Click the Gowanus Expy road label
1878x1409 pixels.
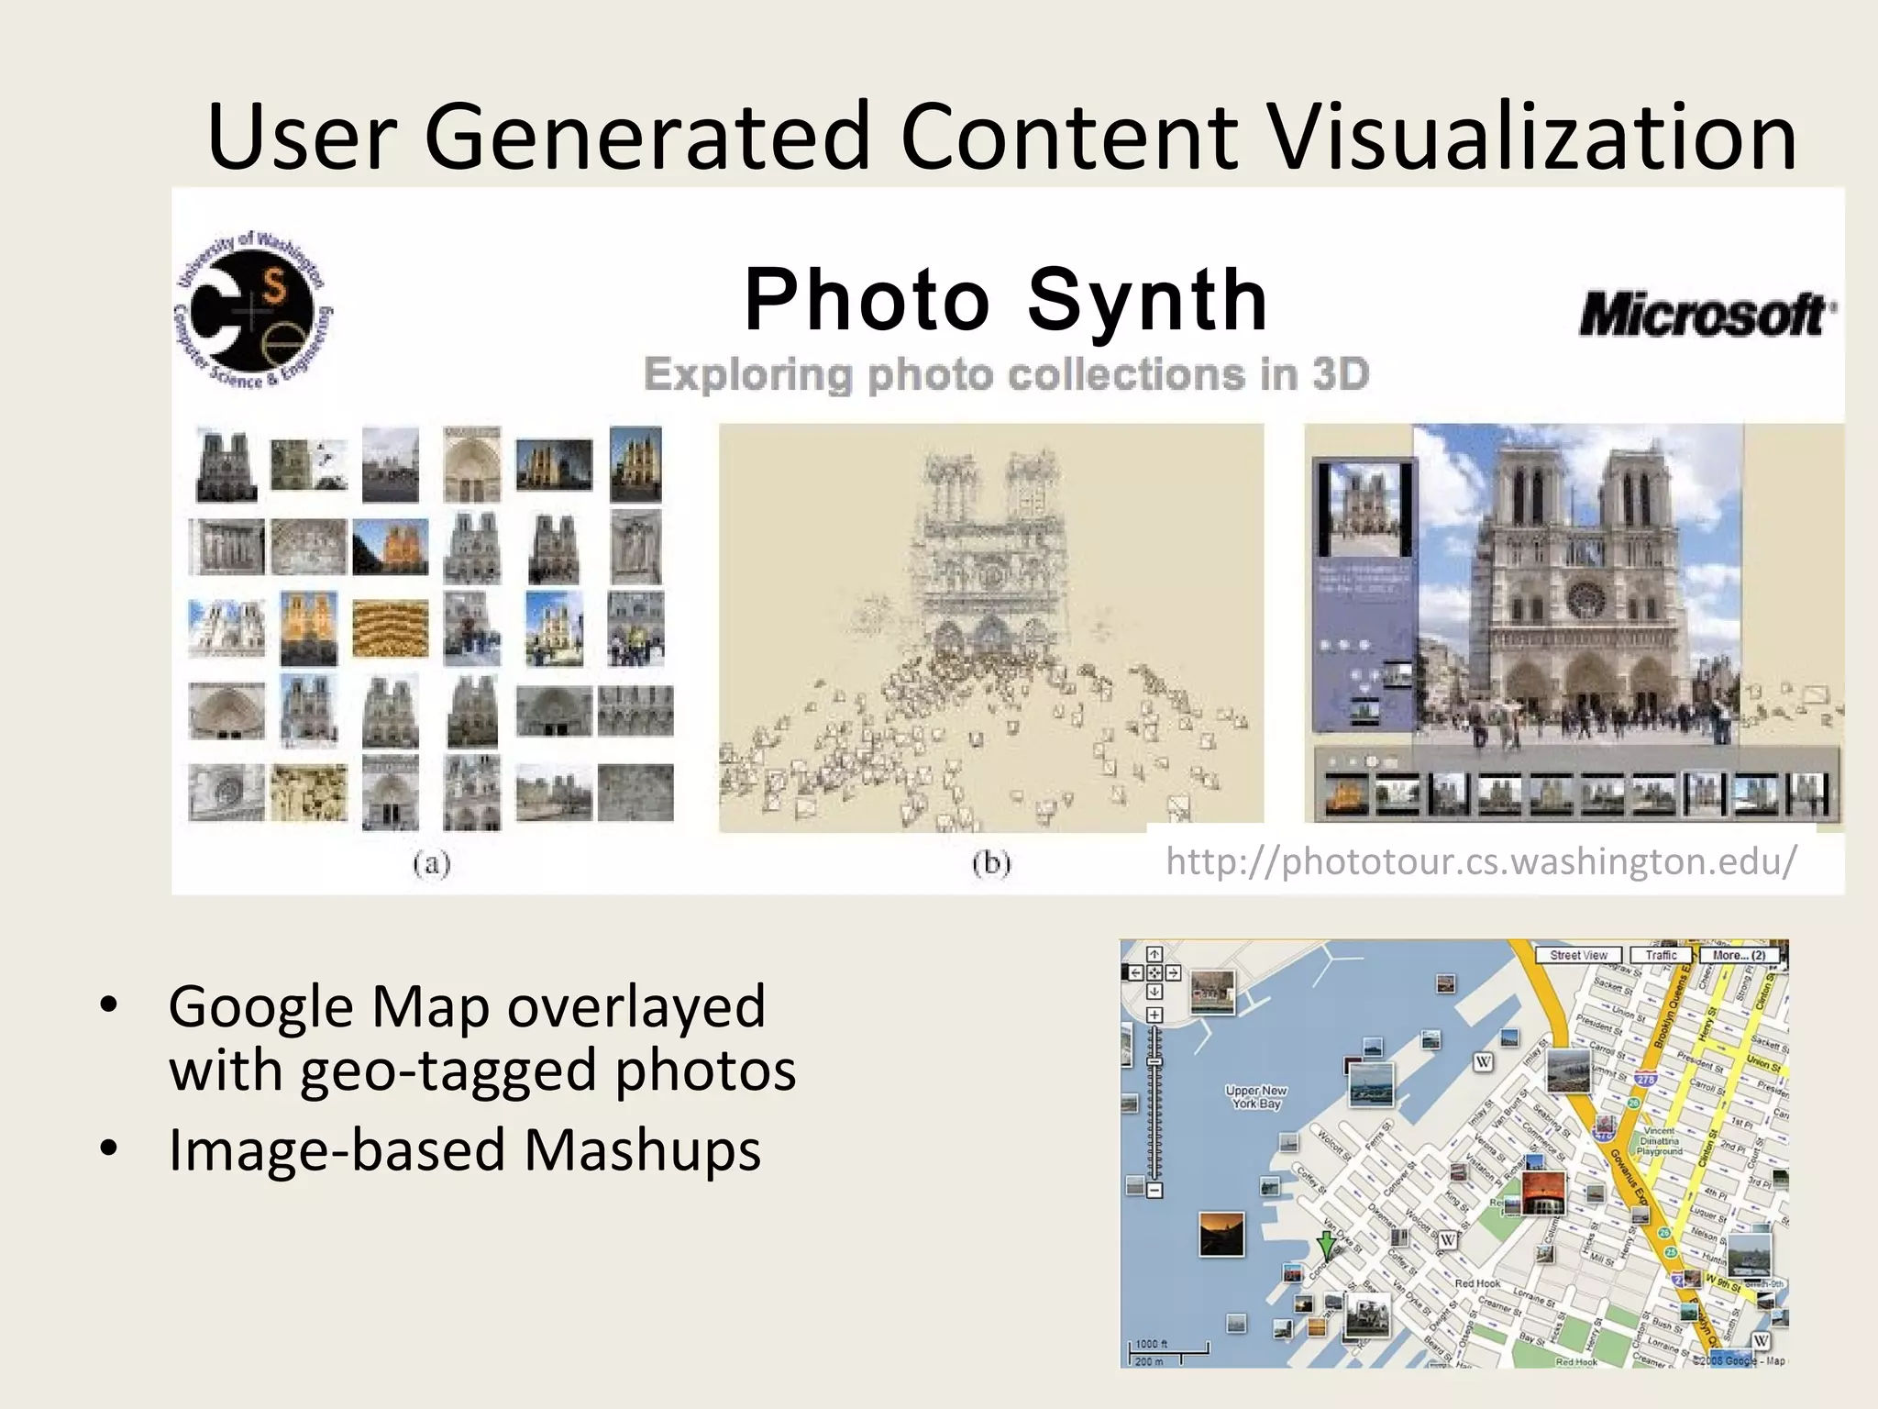(x=1630, y=1178)
